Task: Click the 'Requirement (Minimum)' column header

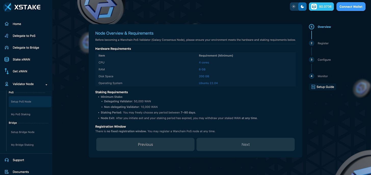Action: coord(216,56)
